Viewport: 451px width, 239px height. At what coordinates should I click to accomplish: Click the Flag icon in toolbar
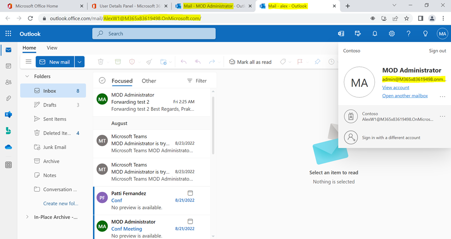pyautogui.click(x=300, y=62)
